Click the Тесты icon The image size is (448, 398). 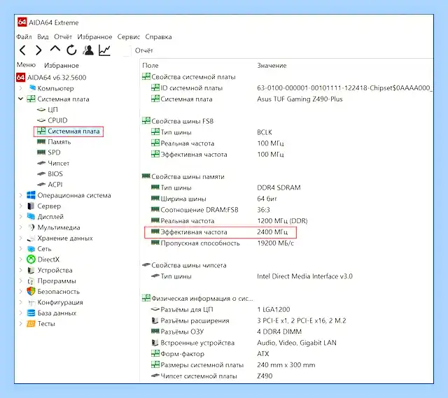pyautogui.click(x=31, y=324)
